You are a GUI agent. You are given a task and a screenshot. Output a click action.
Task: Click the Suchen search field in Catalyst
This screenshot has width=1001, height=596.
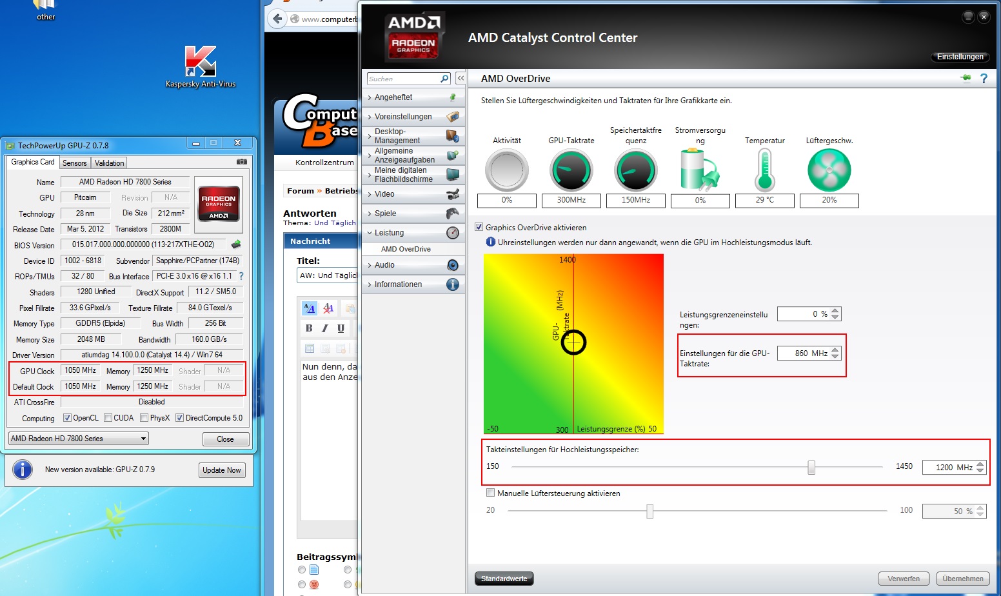[404, 79]
